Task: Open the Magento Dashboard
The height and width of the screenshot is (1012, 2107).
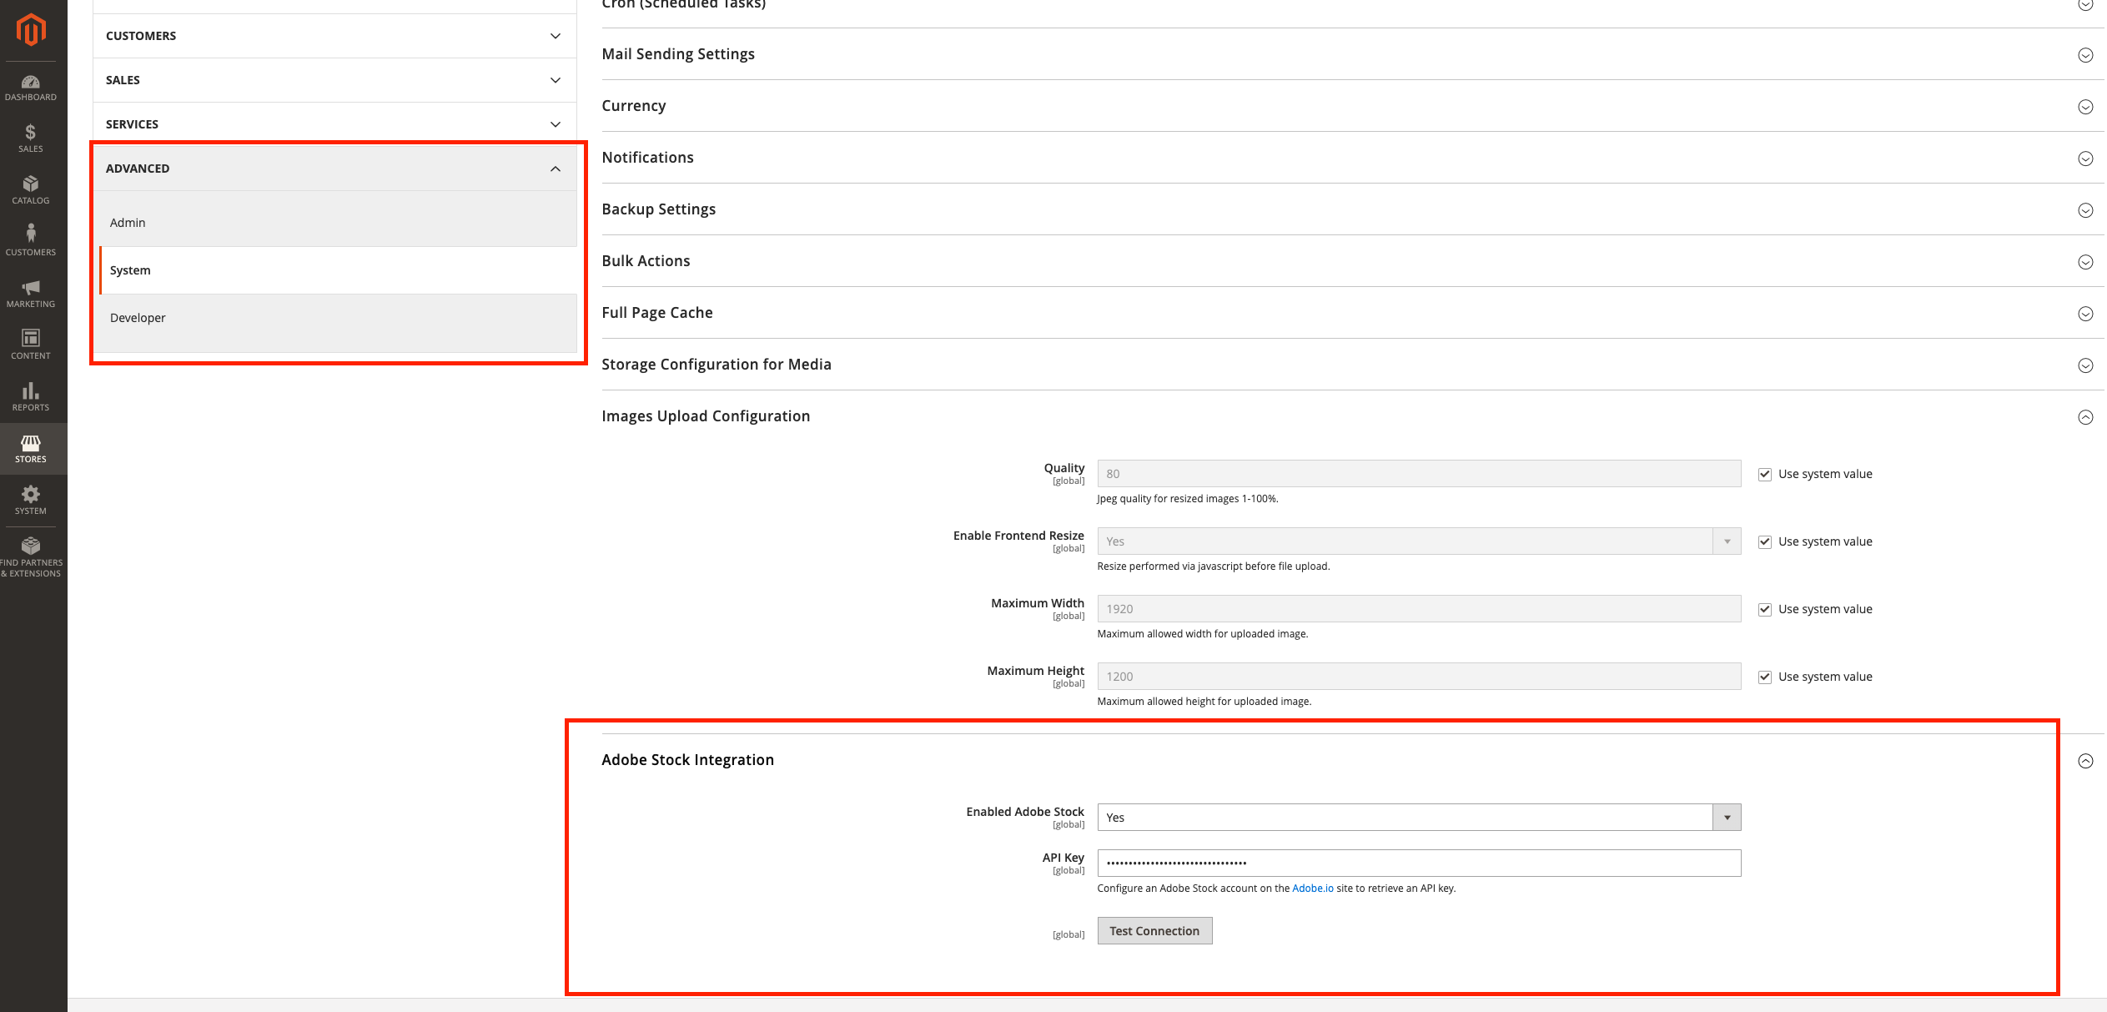Action: click(x=31, y=86)
